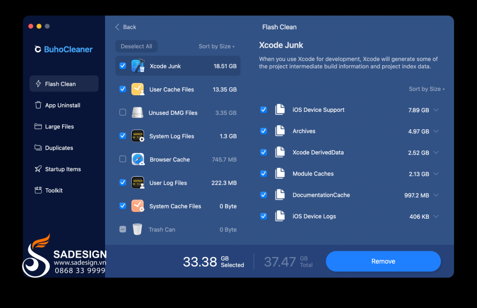Open the Flash Clean sidebar section
The width and height of the screenshot is (477, 308).
pos(64,84)
